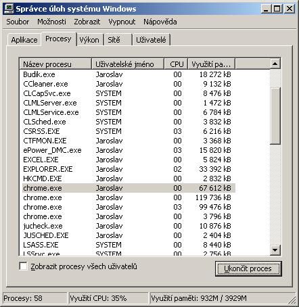Enable Zobrazit procesy všech uživatelů checkbox
This screenshot has width=299, height=307.
24,266
